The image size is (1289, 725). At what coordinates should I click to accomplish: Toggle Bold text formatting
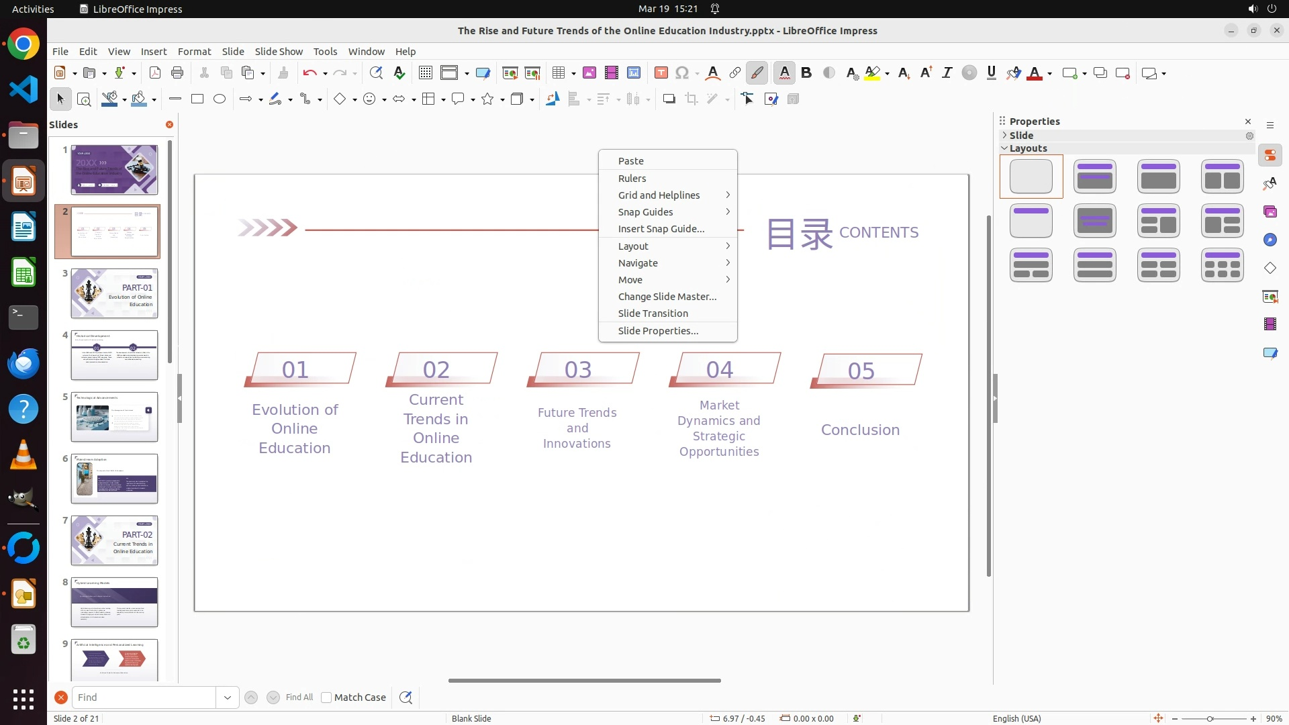tap(806, 73)
